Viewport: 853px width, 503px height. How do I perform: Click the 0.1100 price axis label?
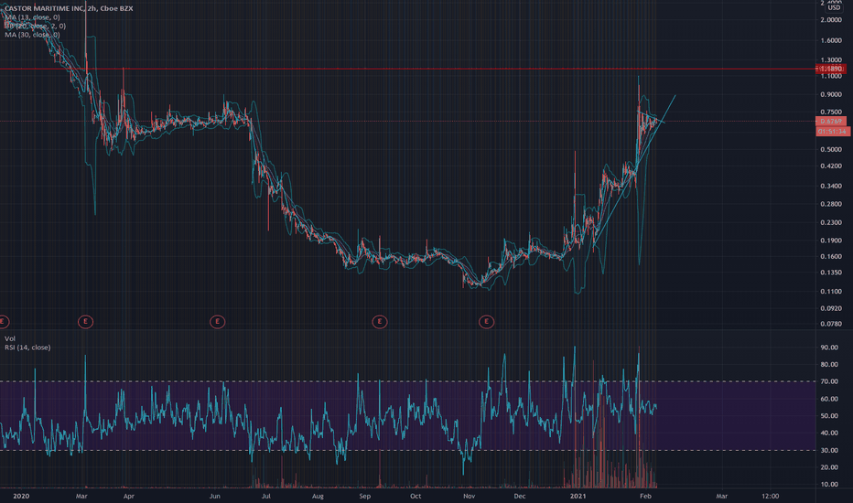pyautogui.click(x=831, y=292)
